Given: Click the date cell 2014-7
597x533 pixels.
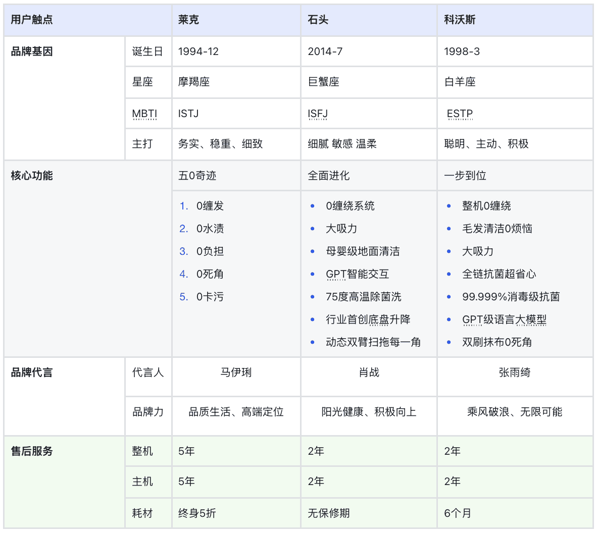Looking at the screenshot, I should coord(369,51).
